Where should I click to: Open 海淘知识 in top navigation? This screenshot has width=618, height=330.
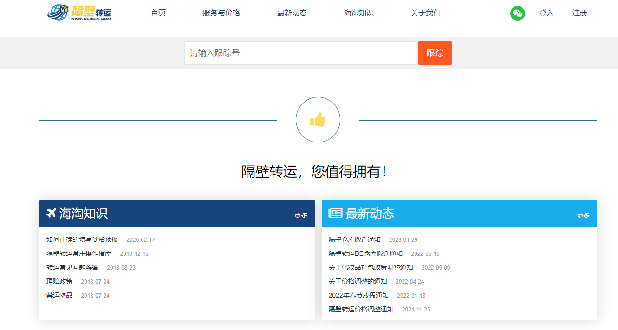pyautogui.click(x=359, y=13)
